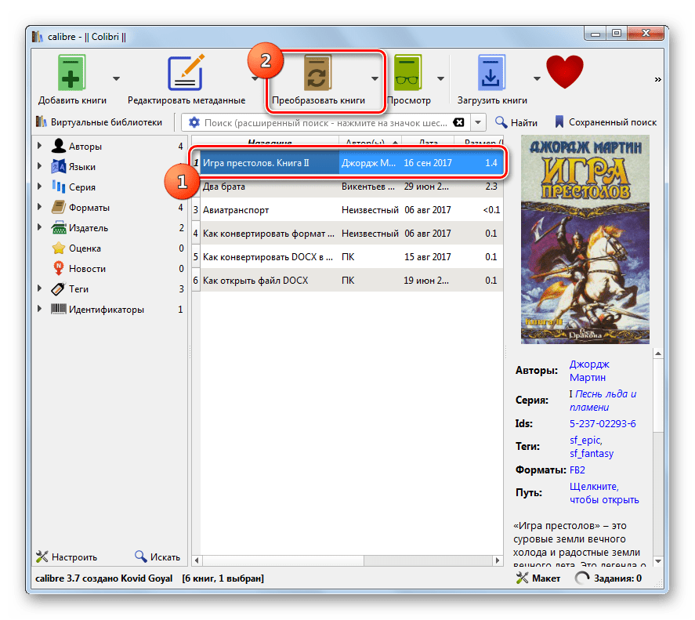Expand the Форматы tree node
Viewport: 695px width, 620px height.
point(39,207)
